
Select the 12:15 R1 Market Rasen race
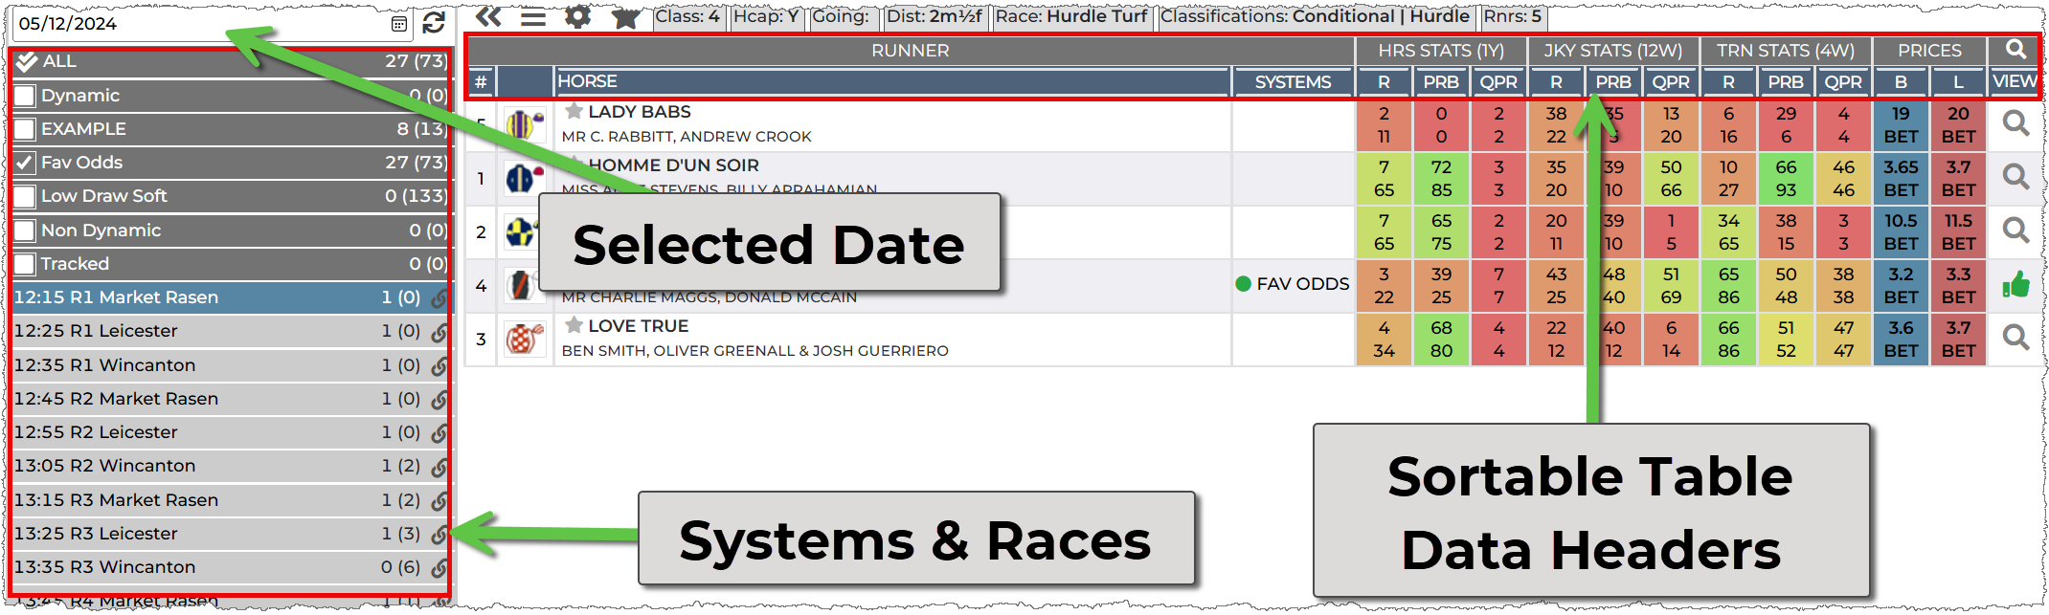[230, 297]
